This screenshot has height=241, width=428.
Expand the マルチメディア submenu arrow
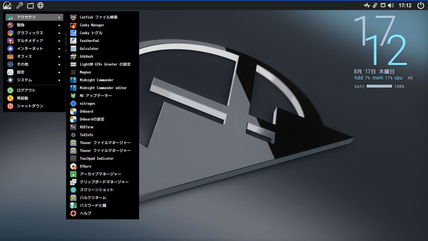click(59, 41)
